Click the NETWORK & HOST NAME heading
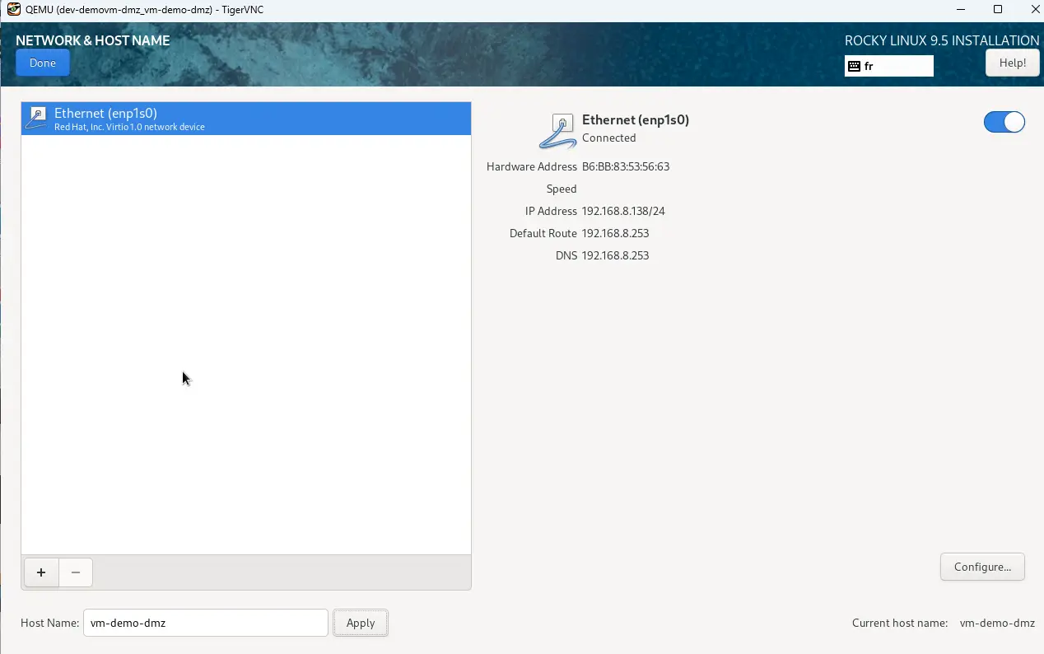 click(x=92, y=40)
